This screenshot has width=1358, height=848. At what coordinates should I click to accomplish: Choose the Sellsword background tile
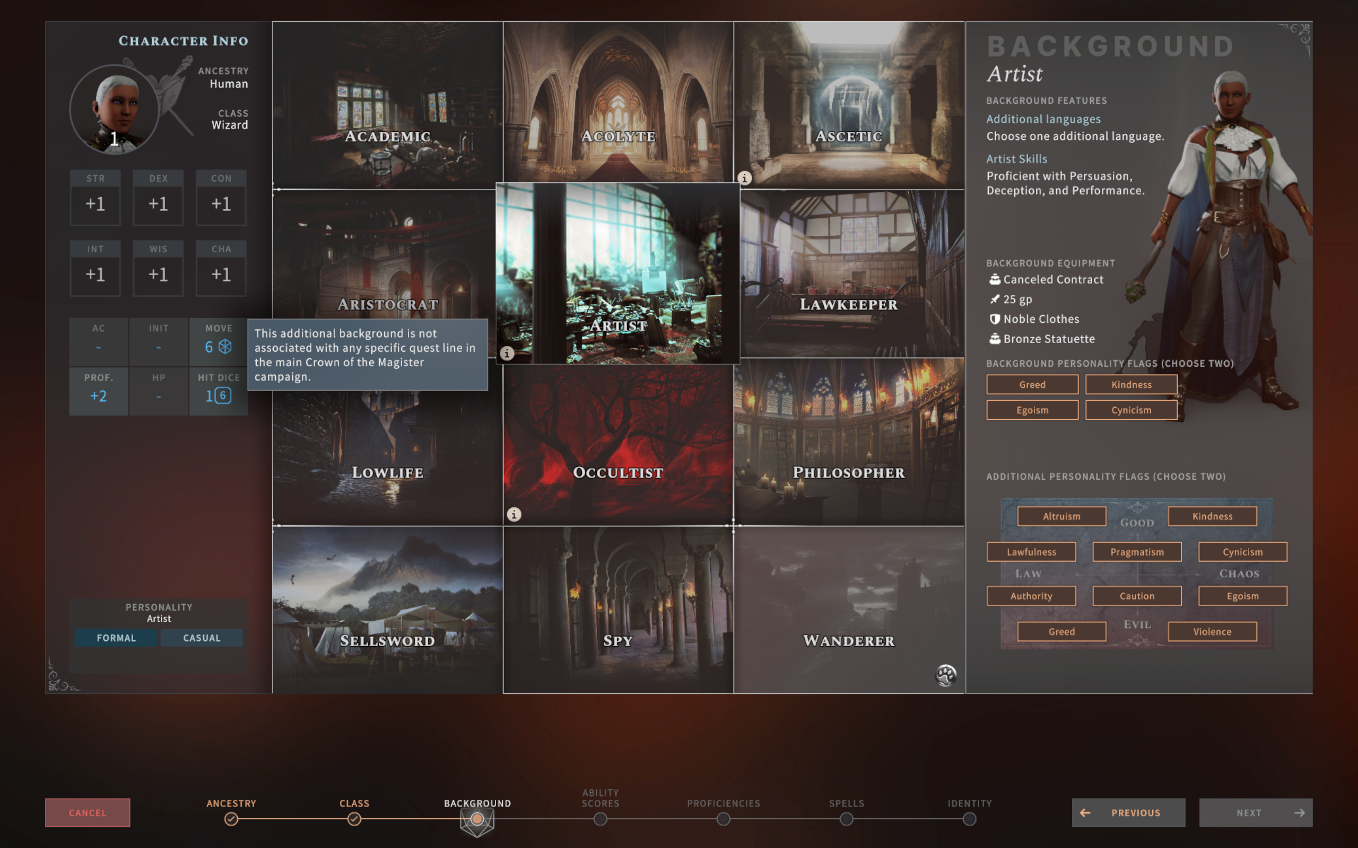tap(388, 609)
